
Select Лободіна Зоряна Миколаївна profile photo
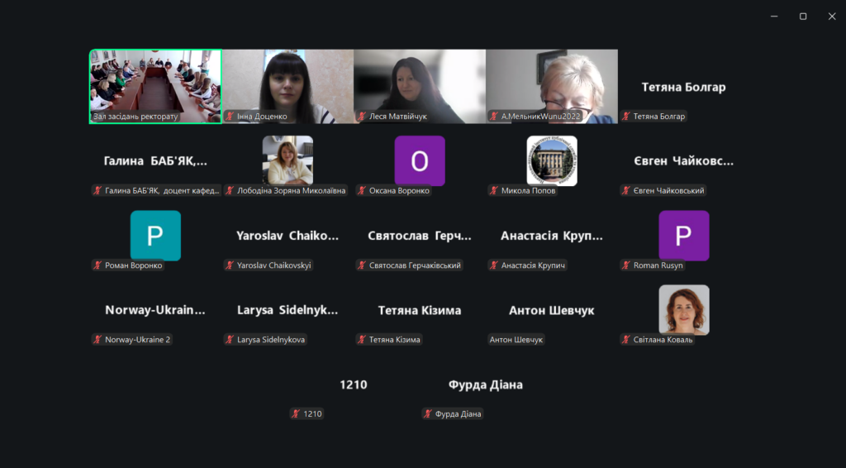[288, 161]
